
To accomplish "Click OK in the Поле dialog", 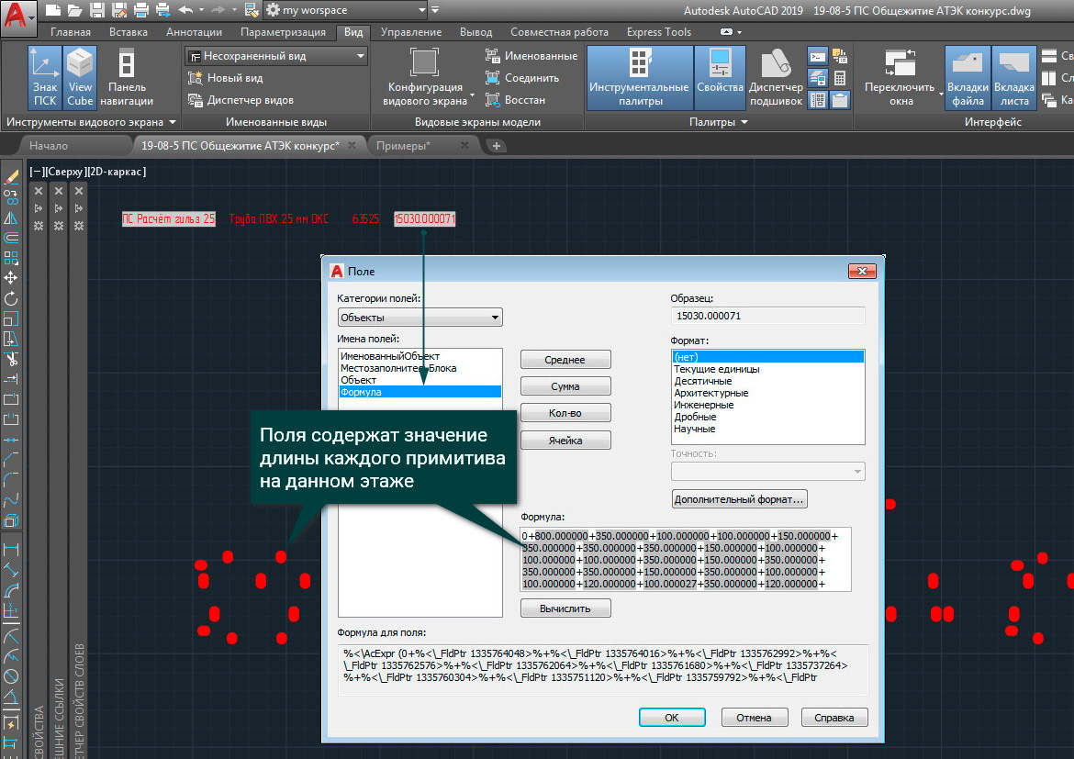I will (671, 718).
